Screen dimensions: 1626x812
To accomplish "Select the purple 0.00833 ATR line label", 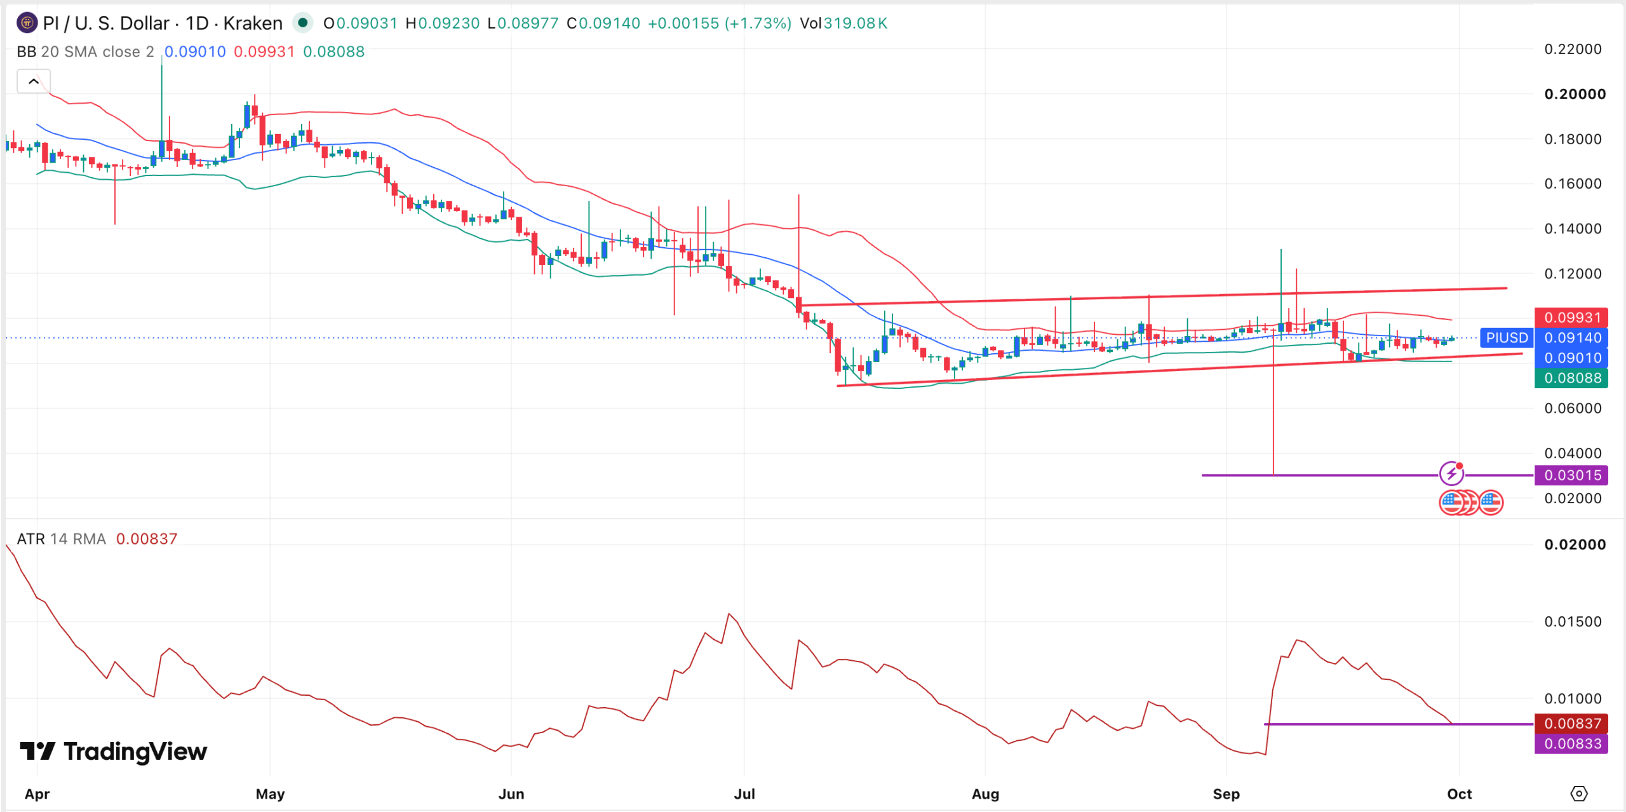I will tap(1571, 744).
